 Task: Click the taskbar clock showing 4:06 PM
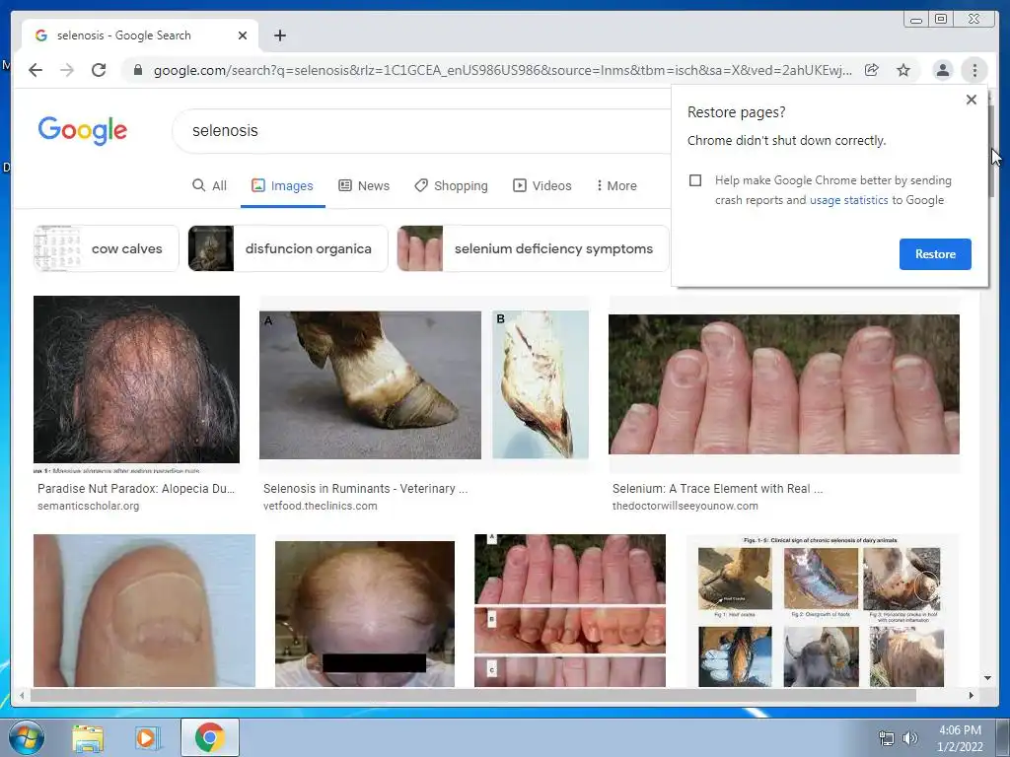pyautogui.click(x=960, y=738)
